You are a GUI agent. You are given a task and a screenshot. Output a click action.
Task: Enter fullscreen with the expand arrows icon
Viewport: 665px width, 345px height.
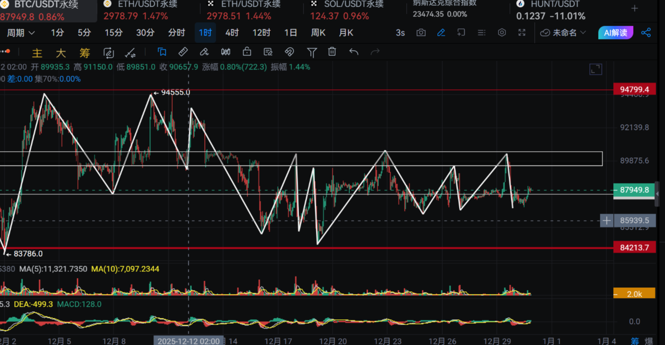(x=521, y=32)
